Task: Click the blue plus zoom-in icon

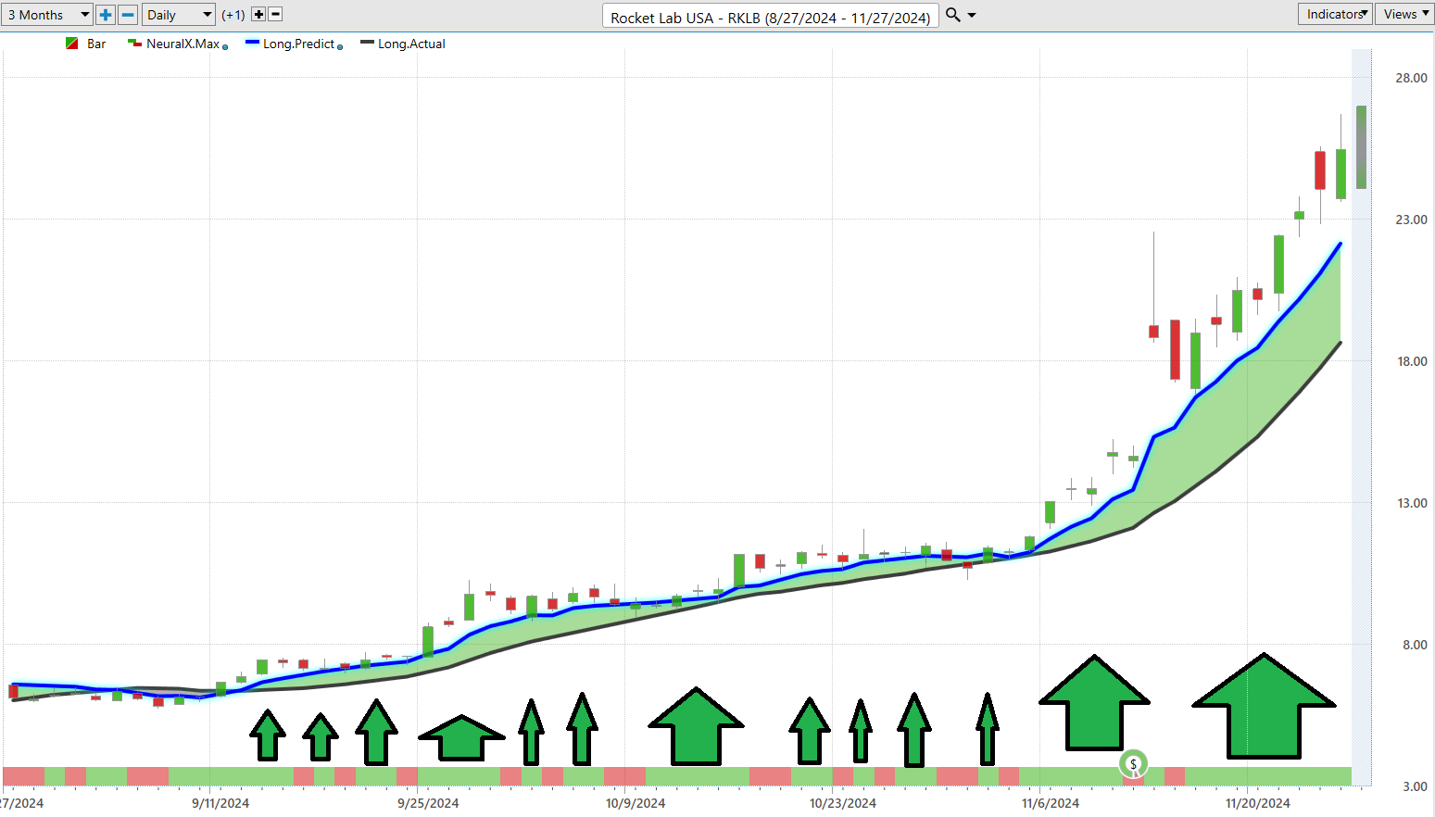Action: 106,15
